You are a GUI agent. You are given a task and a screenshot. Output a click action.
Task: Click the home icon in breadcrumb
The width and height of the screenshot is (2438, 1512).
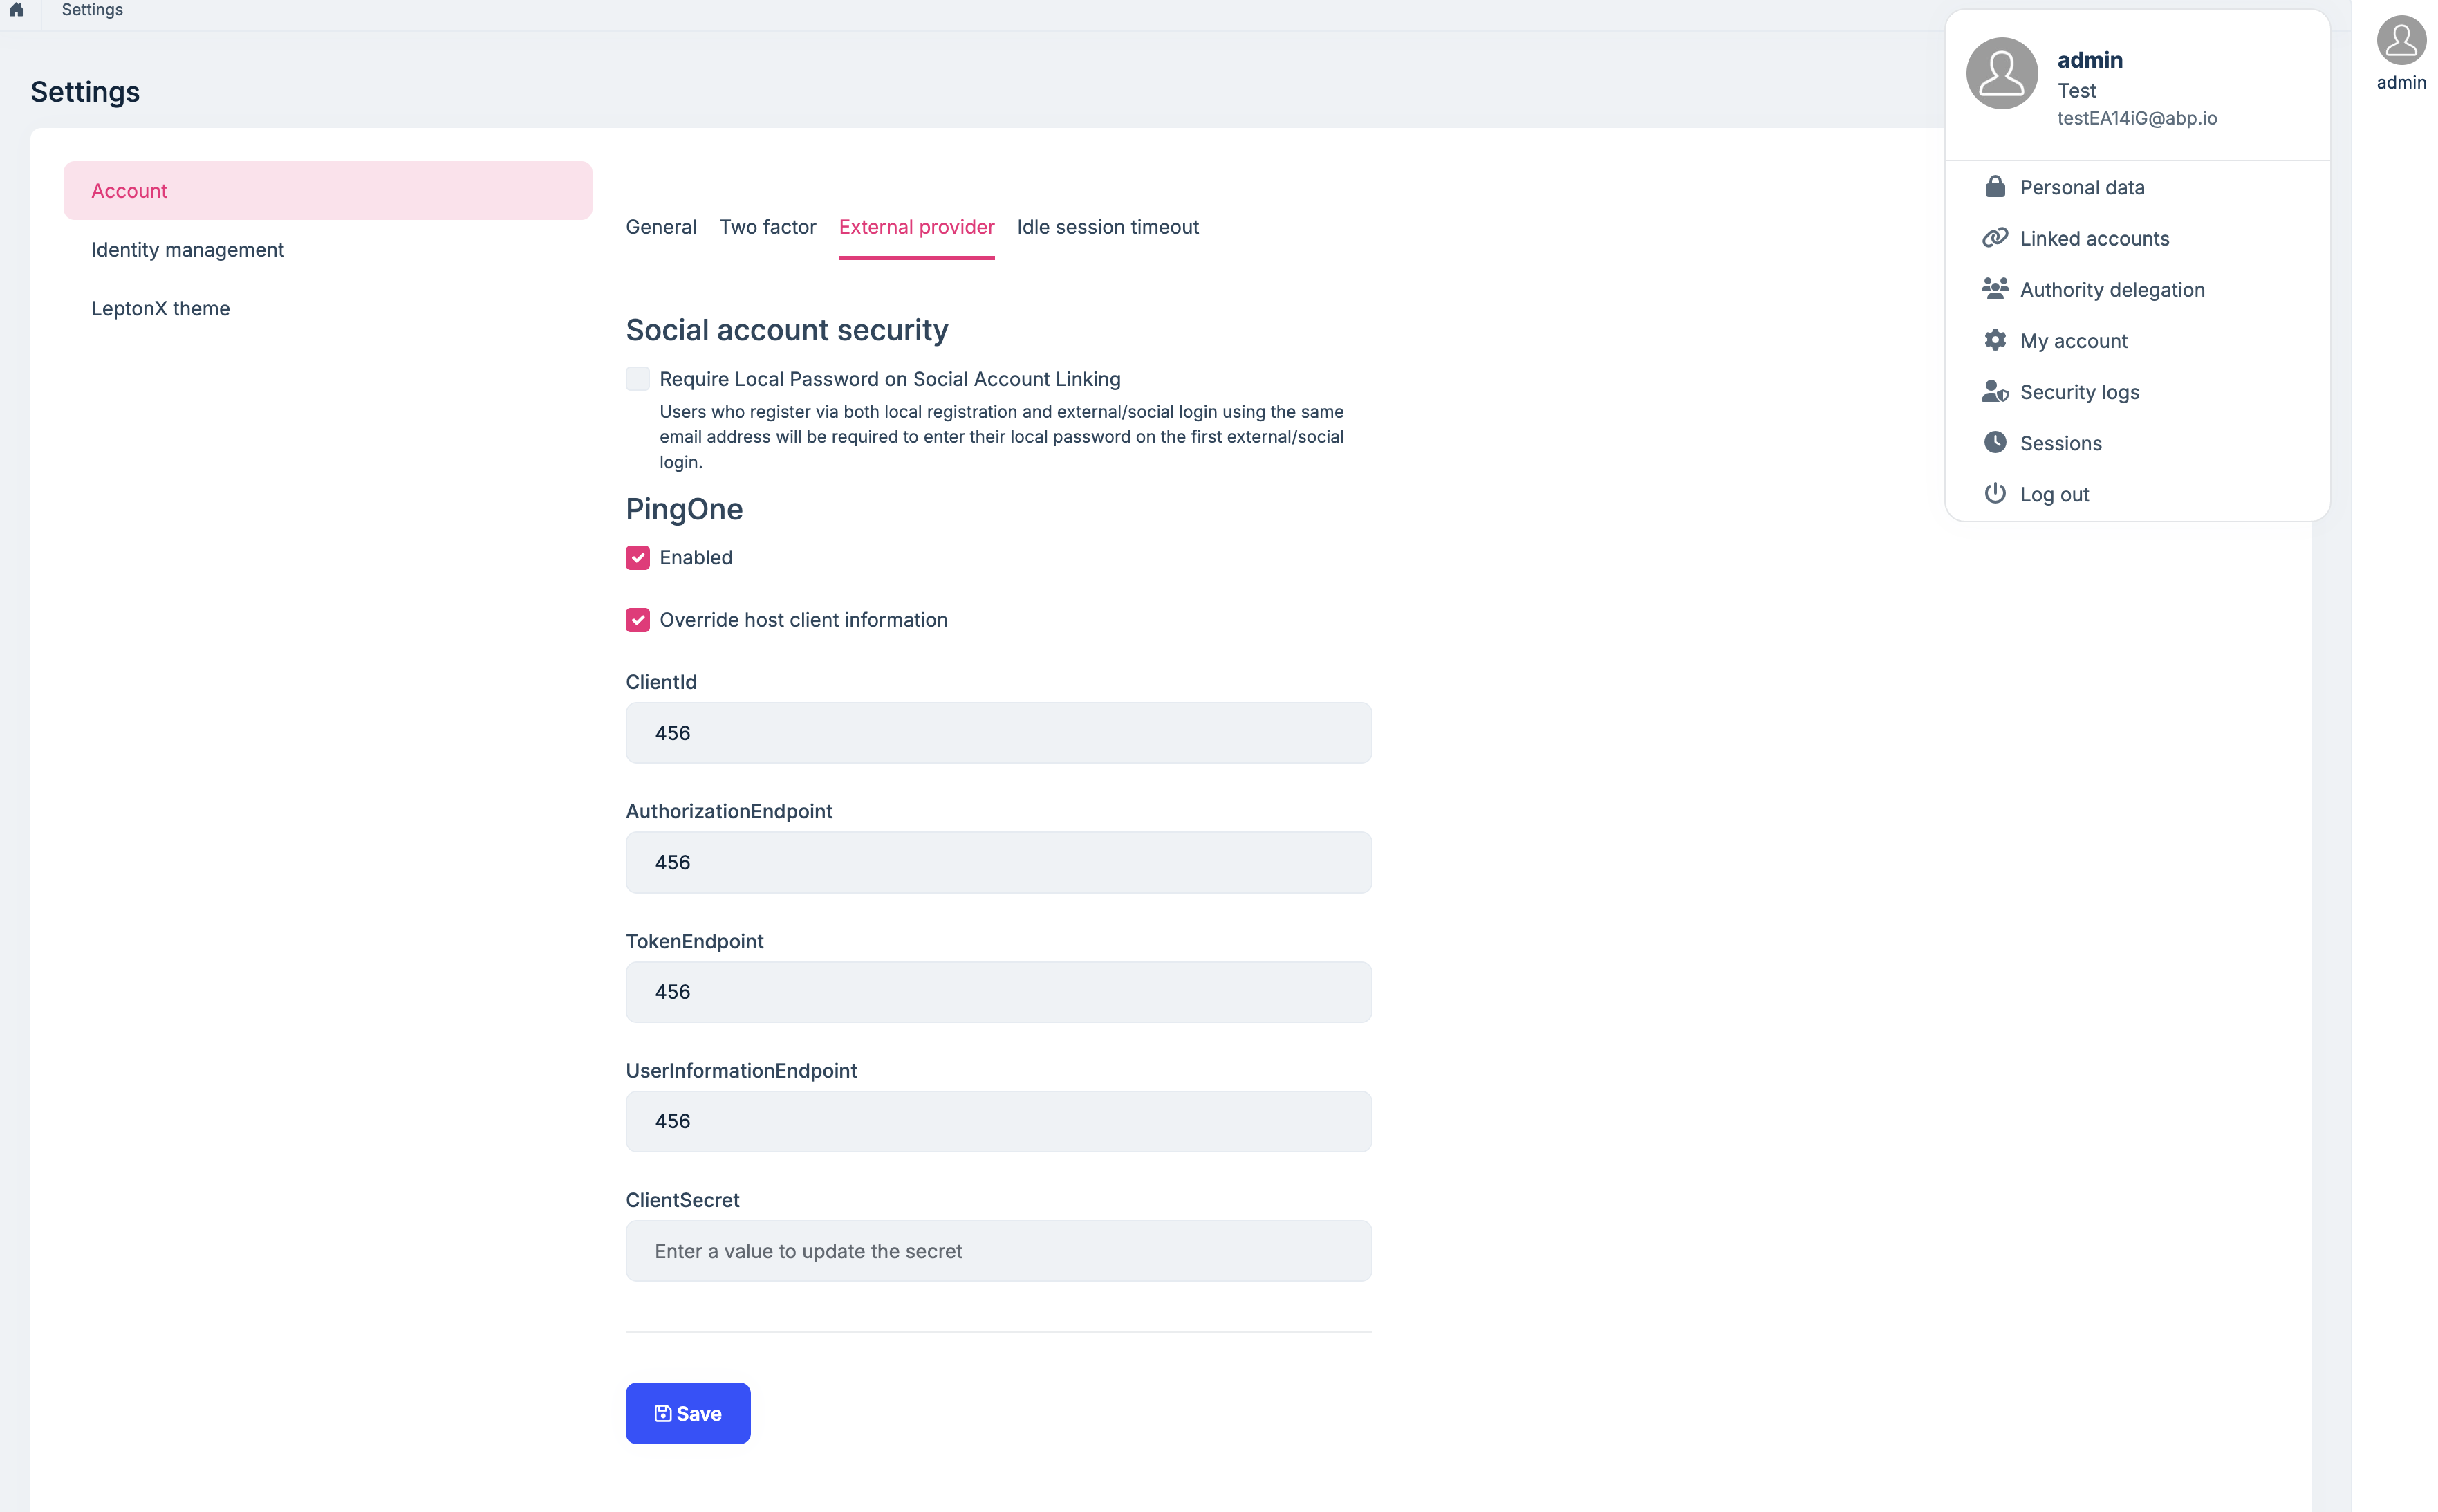coord(16,10)
